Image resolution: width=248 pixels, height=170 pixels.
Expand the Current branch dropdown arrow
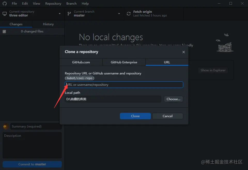pyautogui.click(x=119, y=14)
